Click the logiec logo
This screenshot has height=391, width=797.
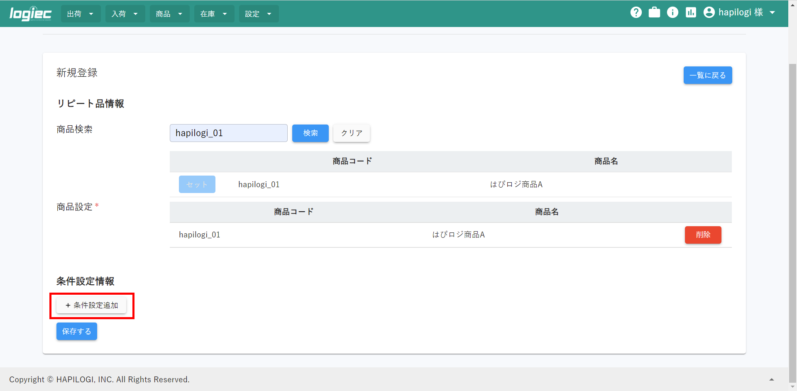31,14
